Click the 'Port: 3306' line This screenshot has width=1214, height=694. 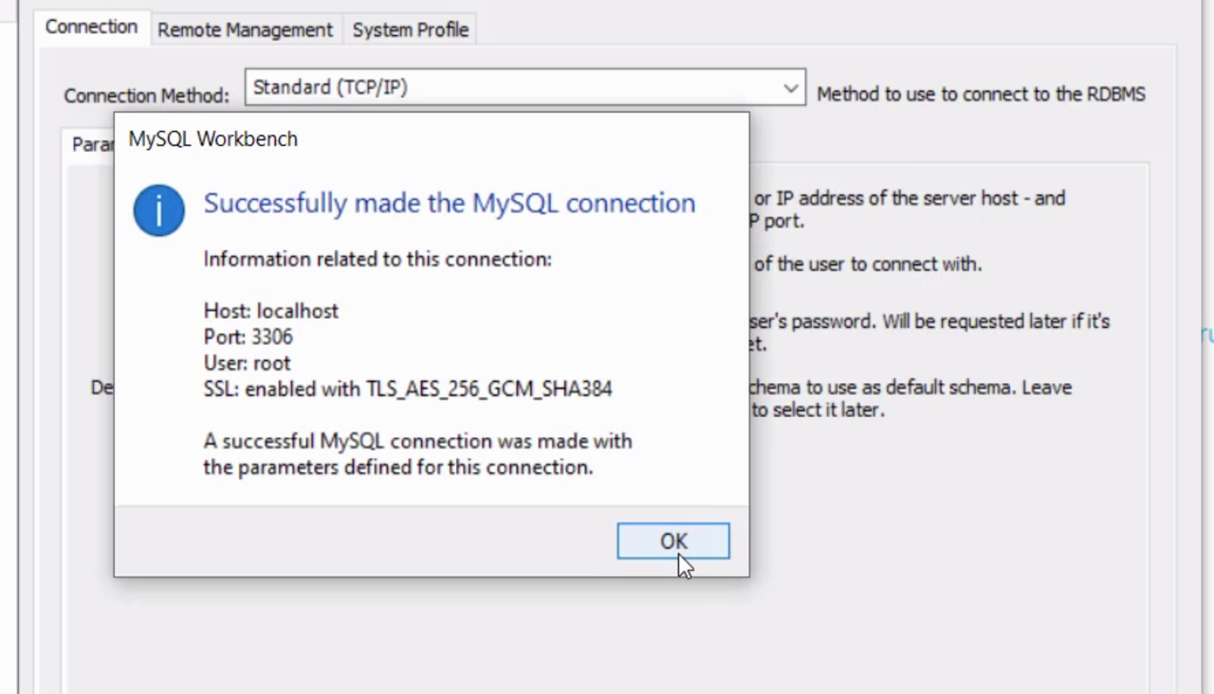tap(248, 337)
